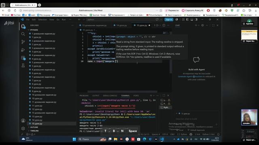259x145 pixels.
Task: Open new chat dropdown arrow
Action: point(199,25)
